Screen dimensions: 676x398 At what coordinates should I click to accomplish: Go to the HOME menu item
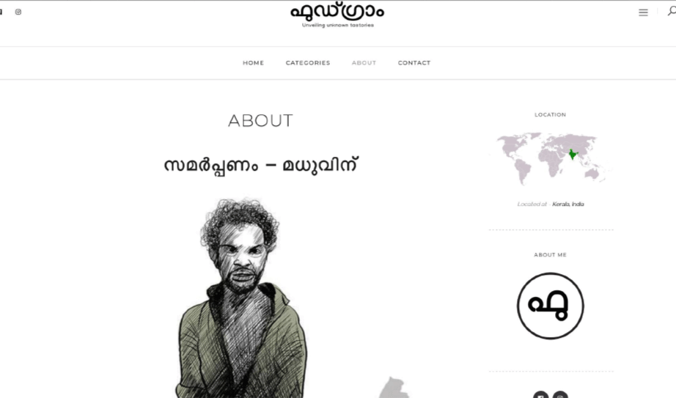[x=253, y=63]
